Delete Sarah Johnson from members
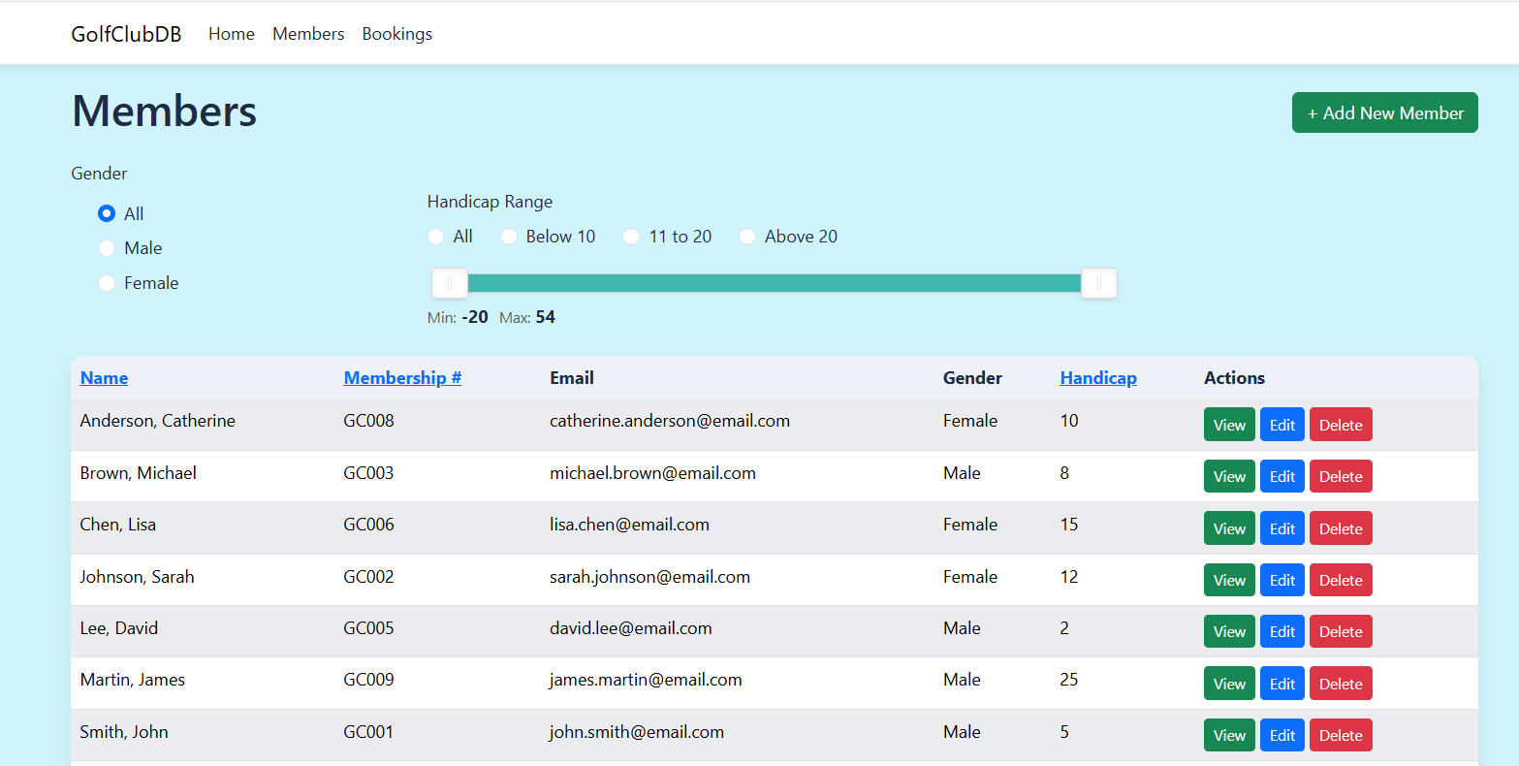Screen dimensions: 1519x766 tap(1341, 580)
